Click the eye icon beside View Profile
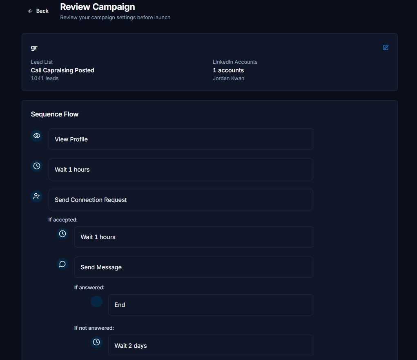Viewport: 417px width, 360px height. coord(37,136)
